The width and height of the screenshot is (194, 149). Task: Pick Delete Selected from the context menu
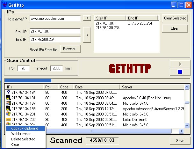click(23, 139)
